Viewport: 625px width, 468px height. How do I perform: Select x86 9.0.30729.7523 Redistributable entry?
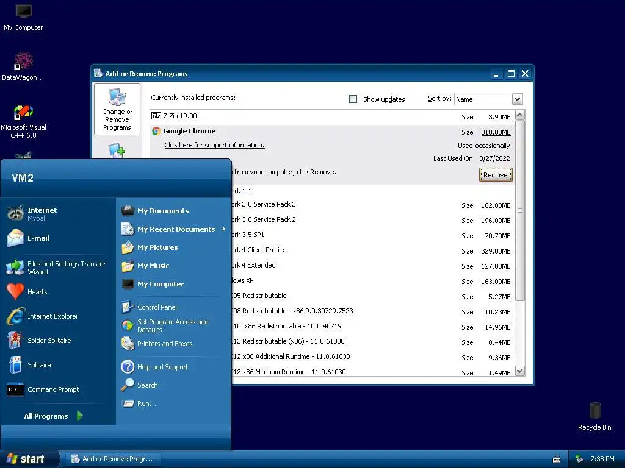pyautogui.click(x=373, y=311)
